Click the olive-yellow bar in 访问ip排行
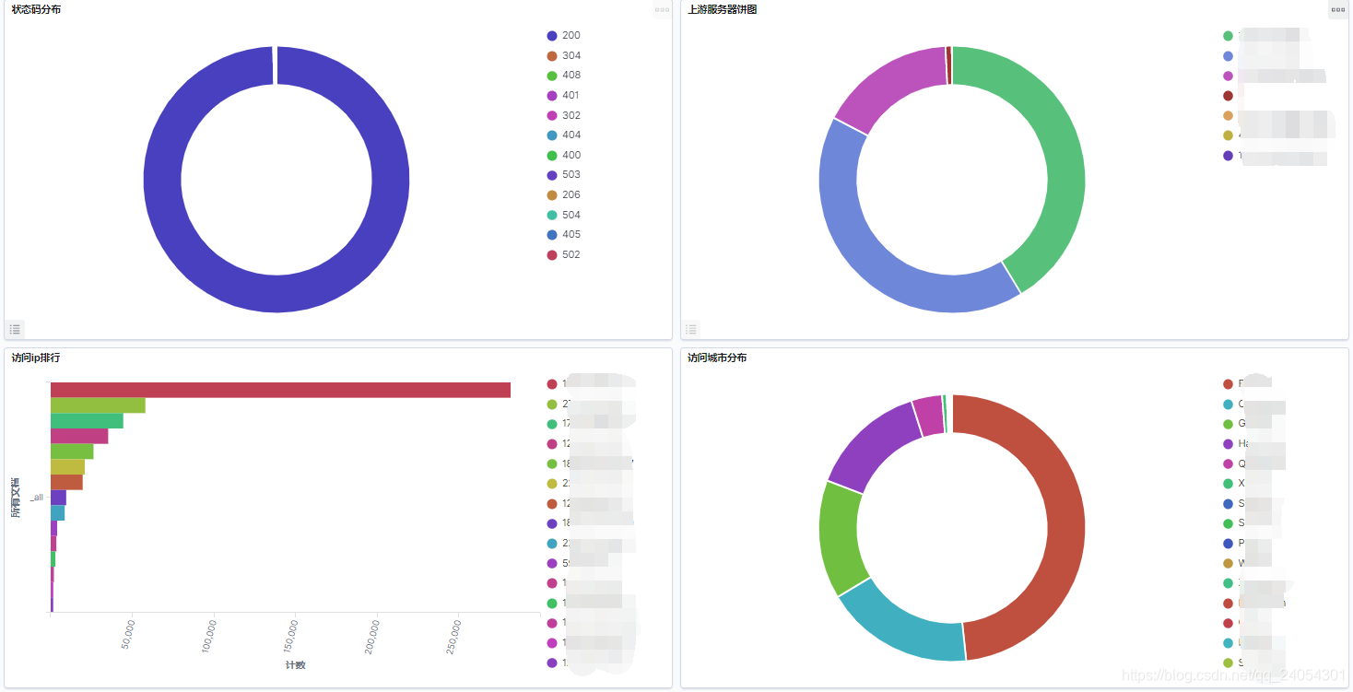The width and height of the screenshot is (1353, 692). [x=67, y=467]
